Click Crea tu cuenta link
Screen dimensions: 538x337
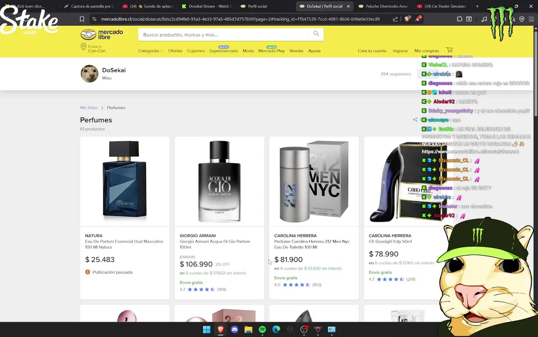(x=372, y=51)
